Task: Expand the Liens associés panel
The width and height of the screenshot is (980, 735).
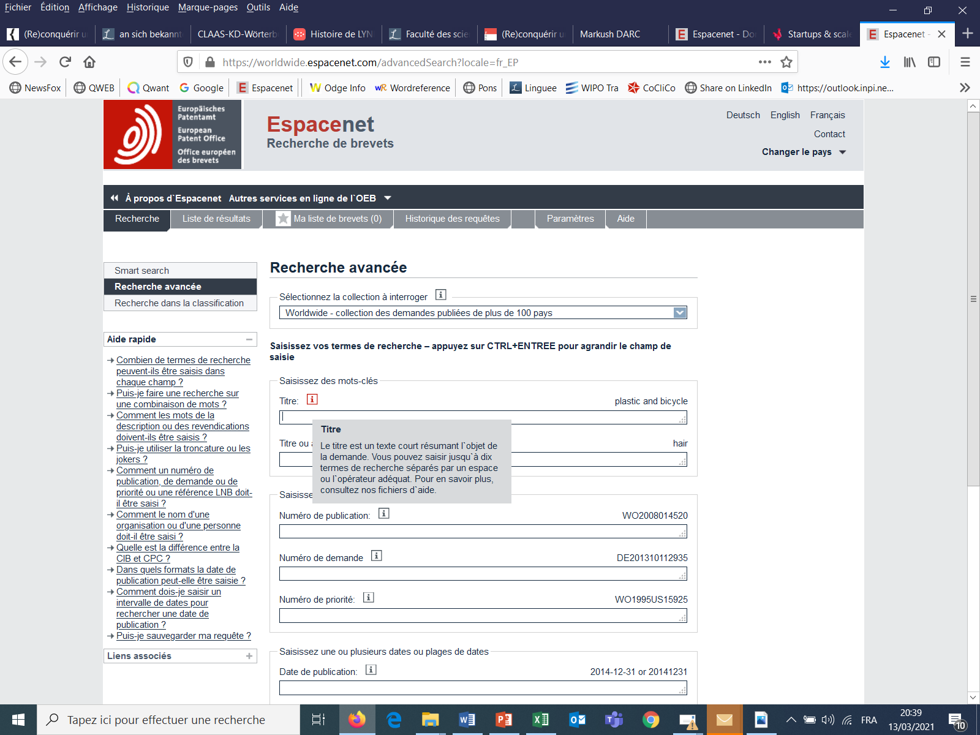Action: pos(249,656)
